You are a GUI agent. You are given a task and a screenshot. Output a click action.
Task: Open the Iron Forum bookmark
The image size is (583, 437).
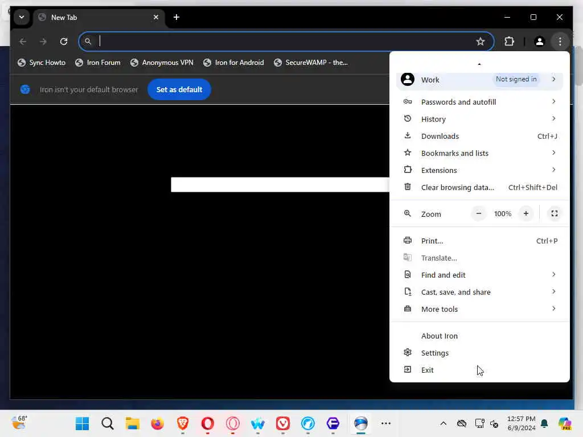(98, 63)
